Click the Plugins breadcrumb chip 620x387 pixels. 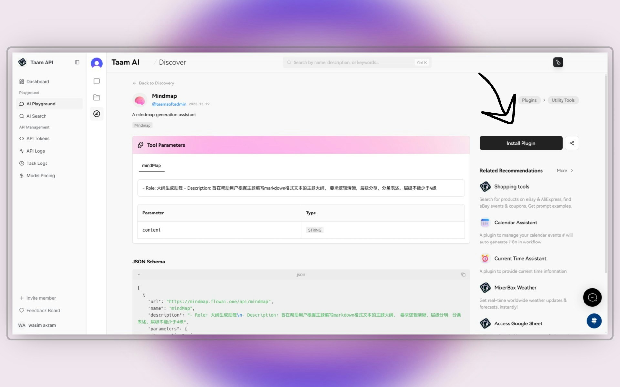(529, 100)
